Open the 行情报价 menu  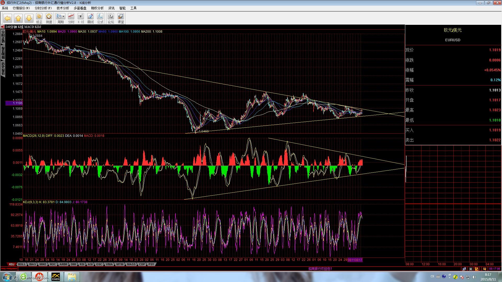coord(21,8)
